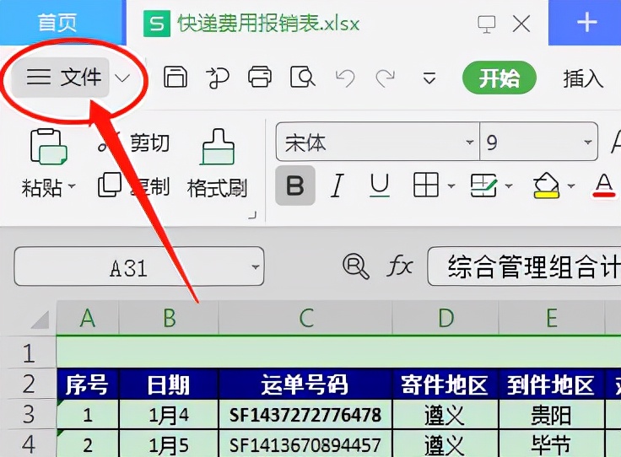
Task: Select the 开始 ribbon tab
Action: point(499,78)
